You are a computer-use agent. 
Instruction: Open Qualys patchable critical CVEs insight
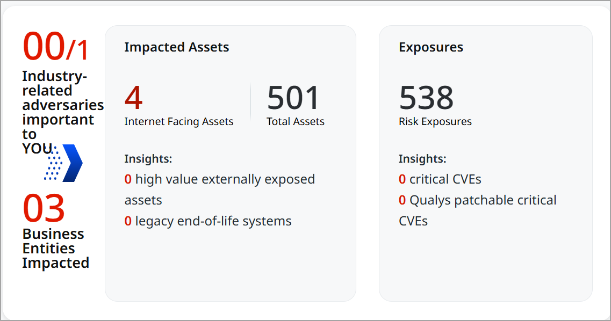pos(477,200)
